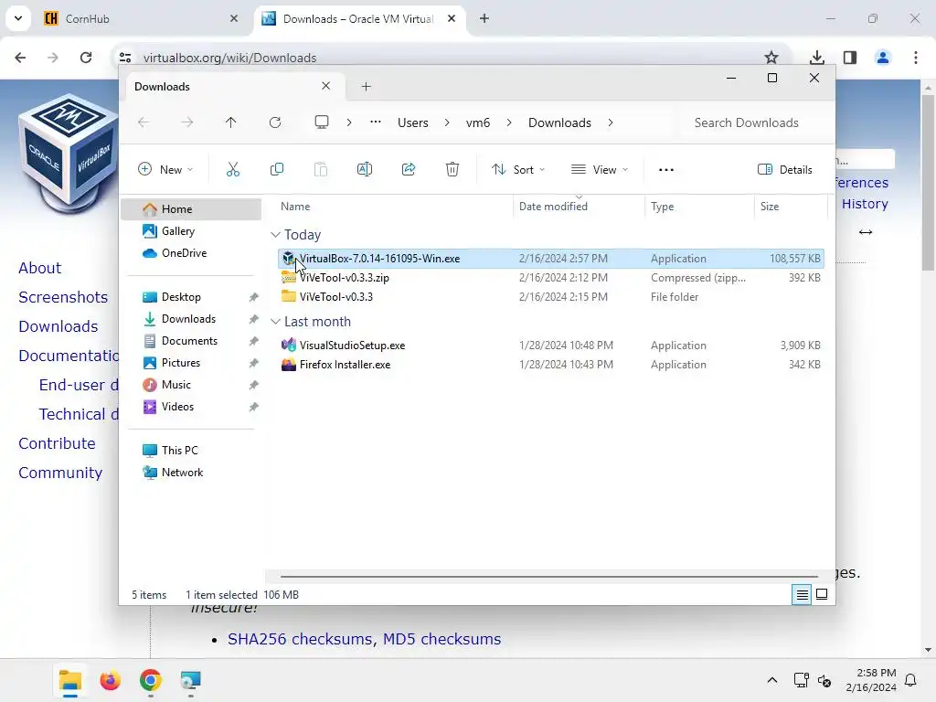Click the Cut scissors icon in Explorer toolbar
The height and width of the screenshot is (702, 936).
point(233,169)
